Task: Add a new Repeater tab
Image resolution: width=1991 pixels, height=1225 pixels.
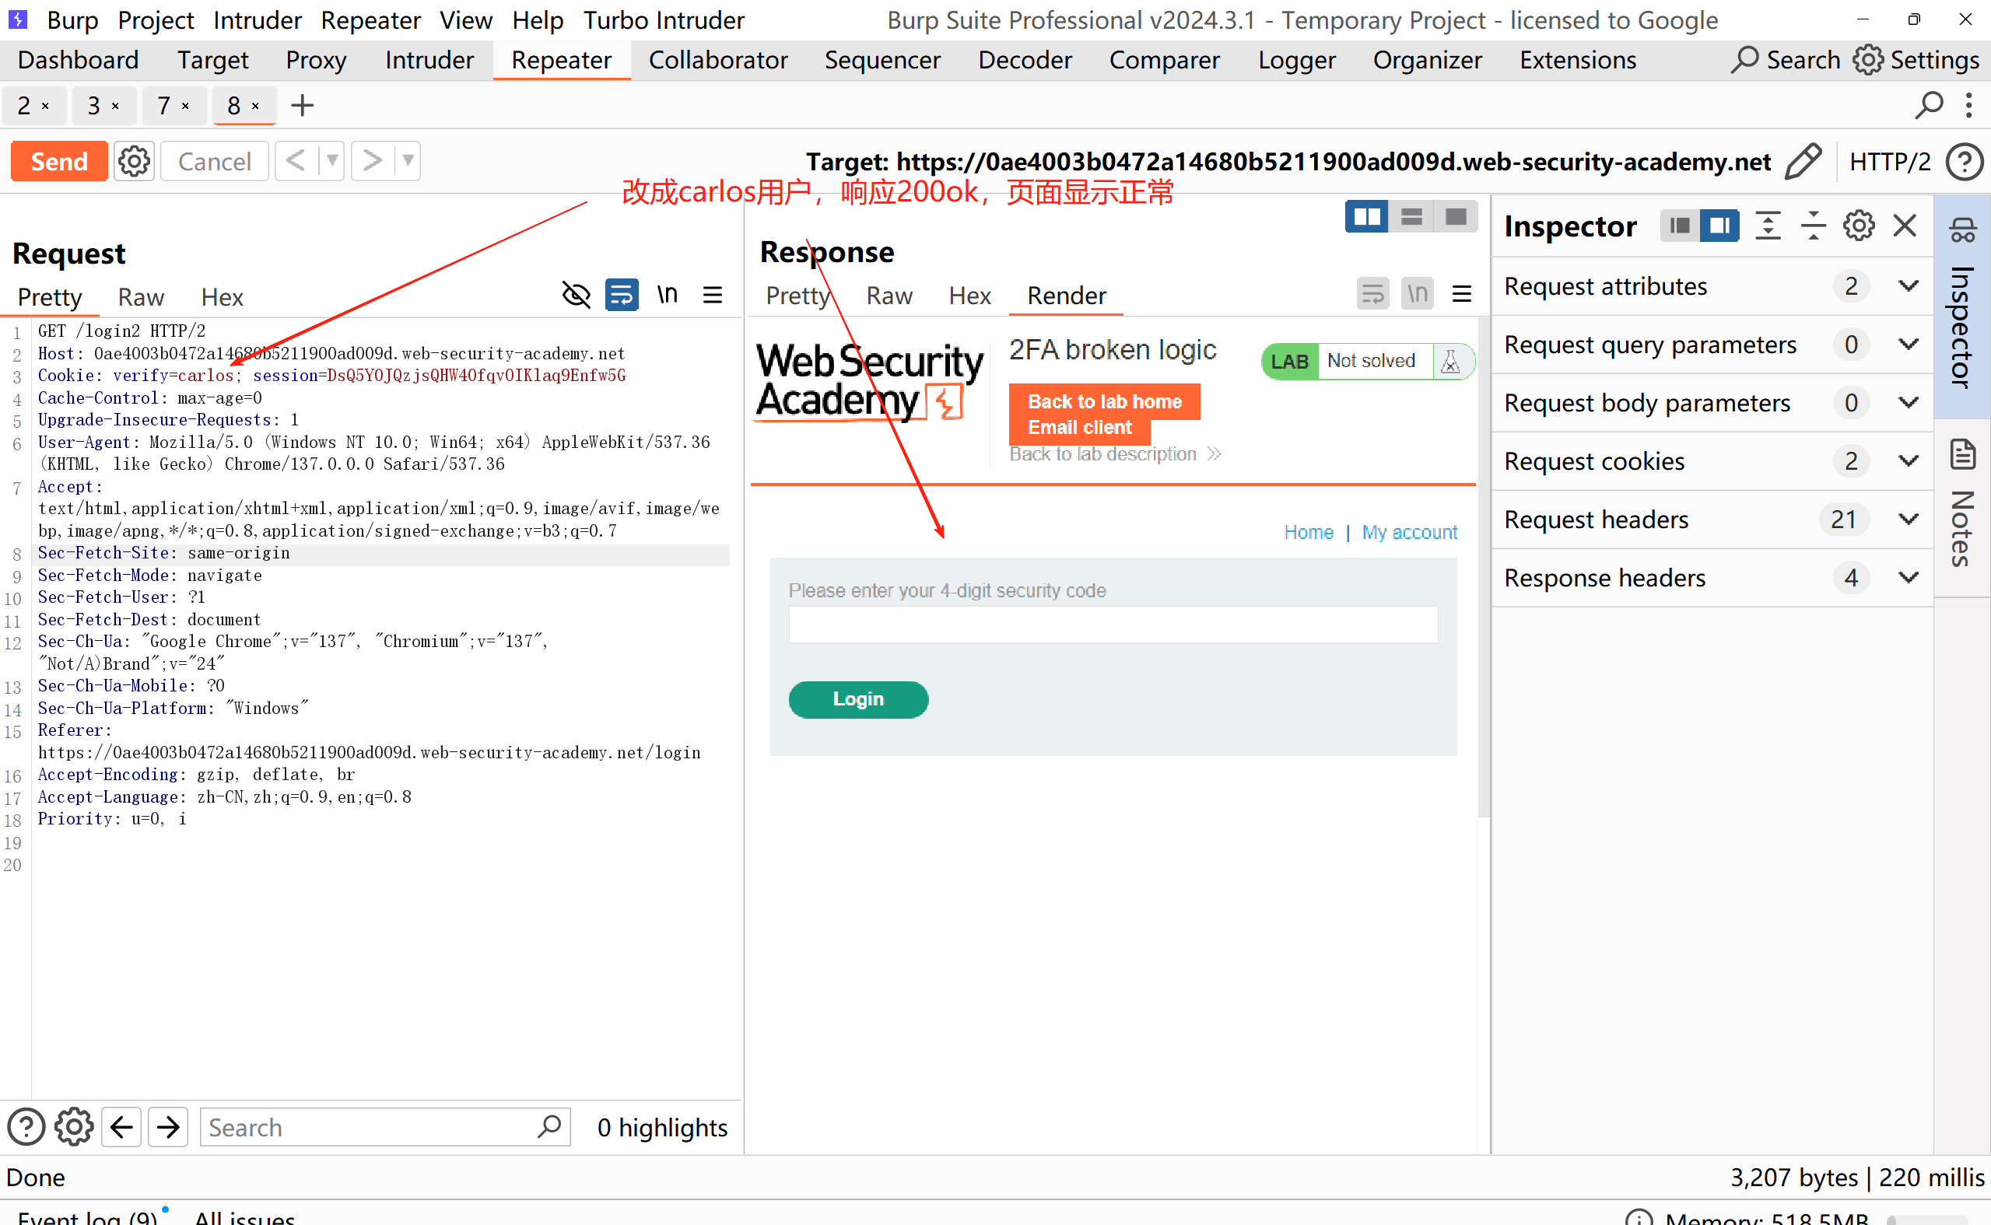Action: click(x=302, y=105)
